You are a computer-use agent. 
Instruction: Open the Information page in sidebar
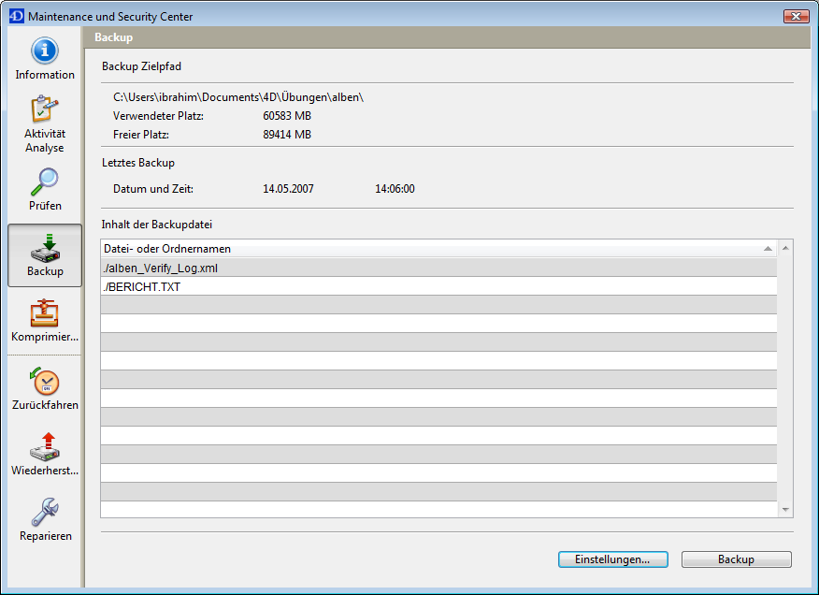[45, 58]
